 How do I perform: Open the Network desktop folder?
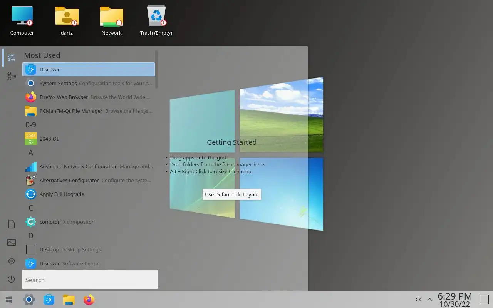click(111, 21)
